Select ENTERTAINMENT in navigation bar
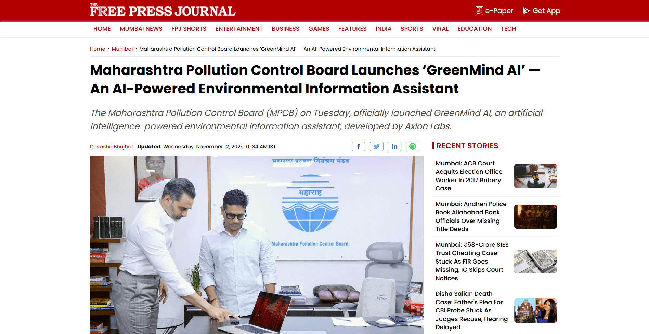 pos(239,29)
